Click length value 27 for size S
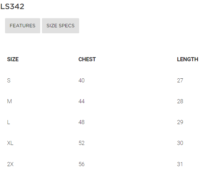 click(180, 80)
